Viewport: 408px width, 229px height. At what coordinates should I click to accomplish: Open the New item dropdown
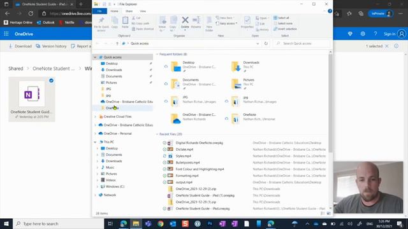pos(225,18)
